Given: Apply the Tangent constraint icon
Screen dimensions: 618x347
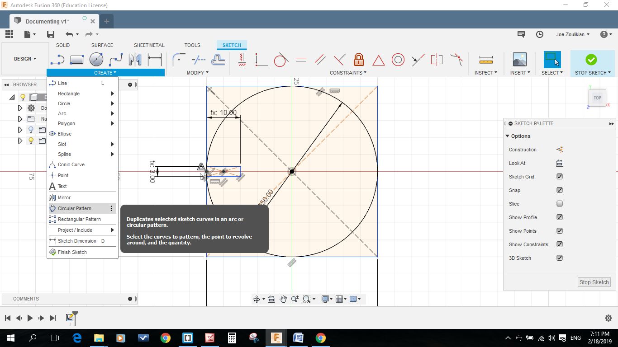Looking at the screenshot, I should [280, 59].
